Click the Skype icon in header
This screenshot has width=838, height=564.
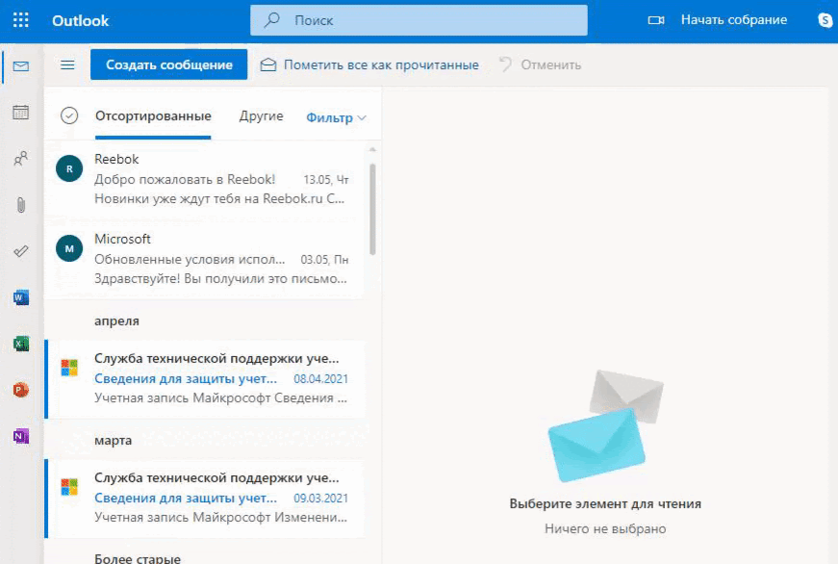pos(825,20)
